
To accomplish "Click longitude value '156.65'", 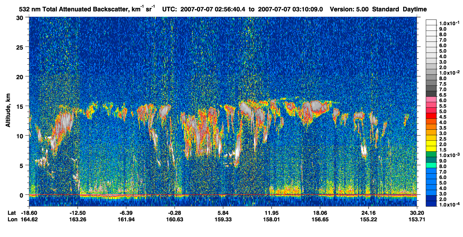I will [x=320, y=219].
